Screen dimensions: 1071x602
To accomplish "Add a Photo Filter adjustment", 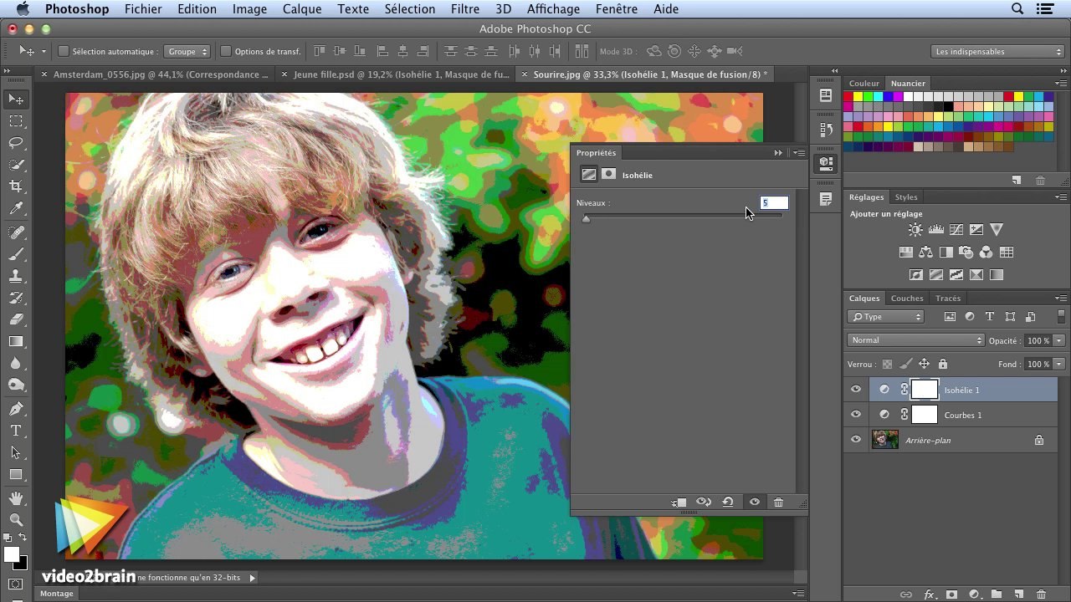I will pyautogui.click(x=966, y=253).
